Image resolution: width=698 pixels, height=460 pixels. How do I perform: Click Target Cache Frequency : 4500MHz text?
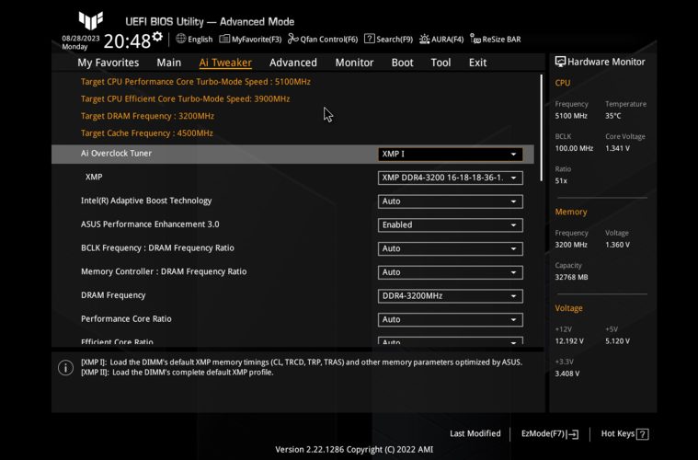click(x=147, y=133)
